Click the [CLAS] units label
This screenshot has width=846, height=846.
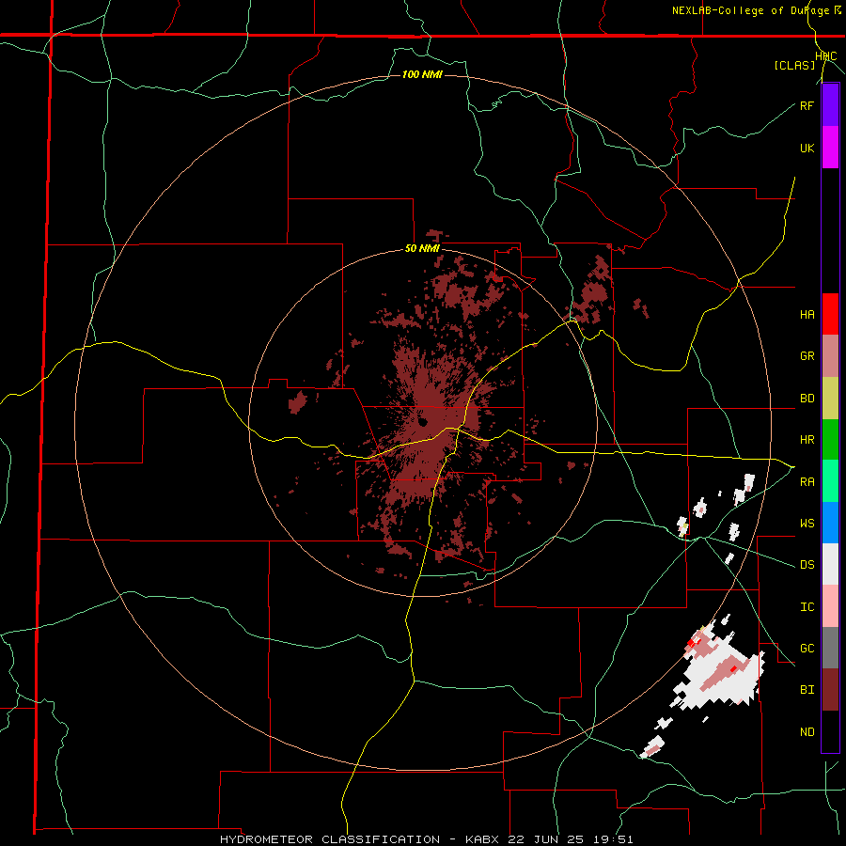coord(794,65)
